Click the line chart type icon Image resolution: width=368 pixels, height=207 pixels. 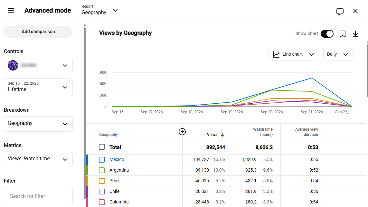click(276, 54)
